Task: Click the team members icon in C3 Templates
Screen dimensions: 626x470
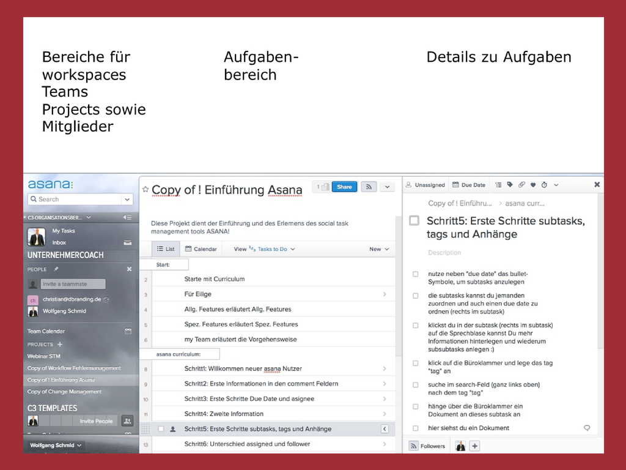Action: click(x=127, y=421)
